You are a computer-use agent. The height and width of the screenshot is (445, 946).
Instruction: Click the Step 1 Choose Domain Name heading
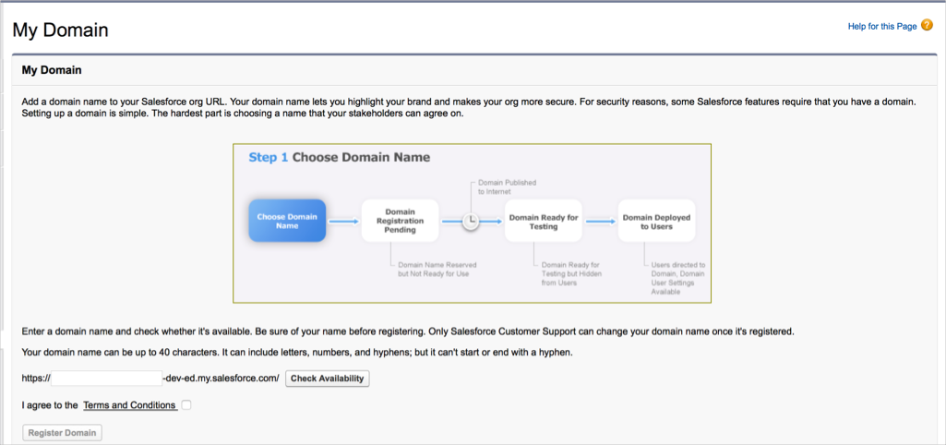(339, 158)
